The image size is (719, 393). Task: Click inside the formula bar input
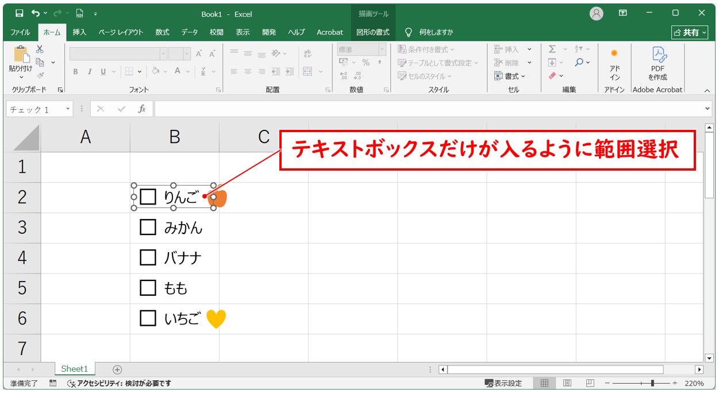coord(428,109)
